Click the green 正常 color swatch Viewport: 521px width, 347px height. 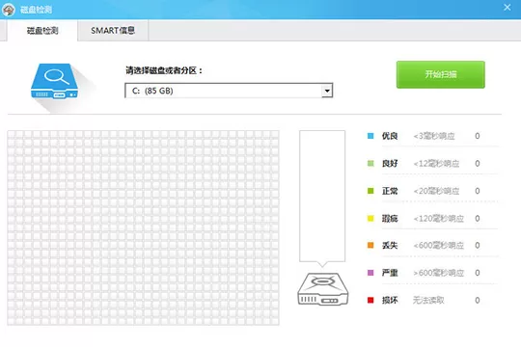(370, 191)
